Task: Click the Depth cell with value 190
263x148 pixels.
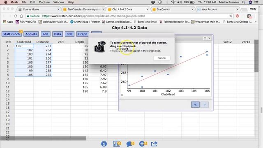Action: click(x=79, y=91)
